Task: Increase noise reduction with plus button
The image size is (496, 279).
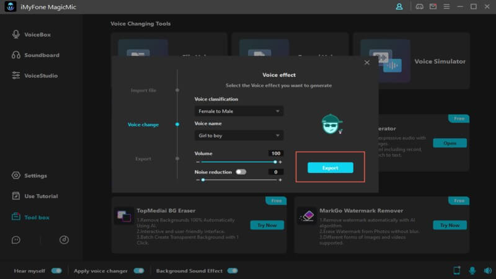Action: click(280, 180)
